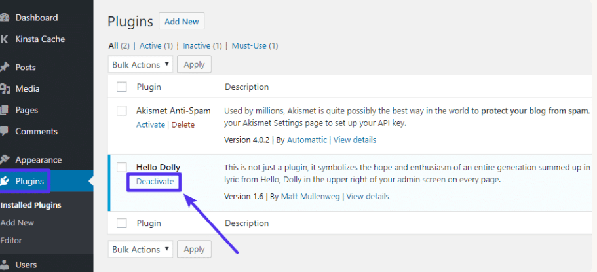Click the Media icon in sidebar
This screenshot has width=597, height=272.
coord(5,89)
